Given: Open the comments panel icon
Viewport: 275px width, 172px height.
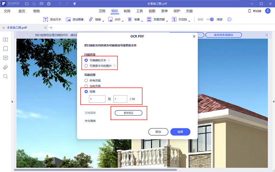Looking at the screenshot, I should coord(5,58).
